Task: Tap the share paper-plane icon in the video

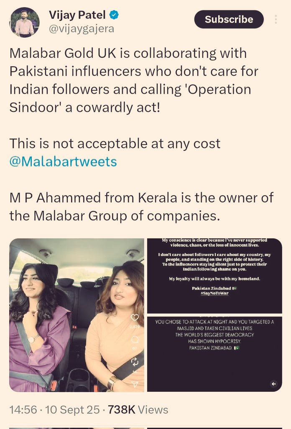Action: [135, 384]
